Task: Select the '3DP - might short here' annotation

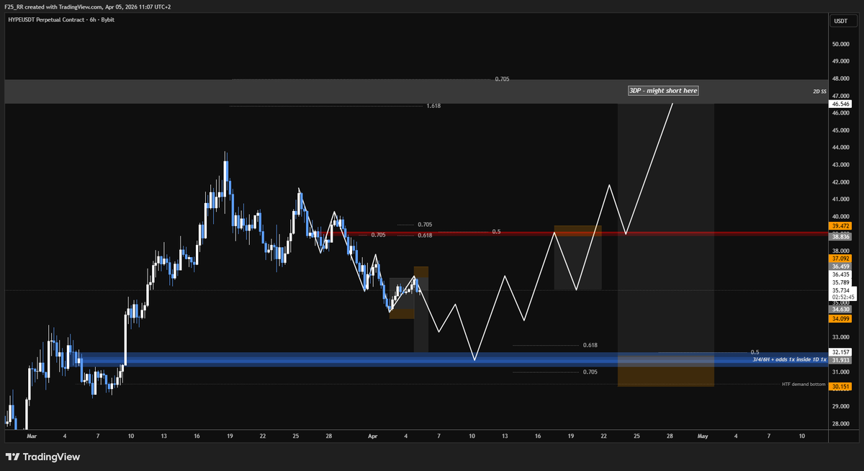Action: 663,91
